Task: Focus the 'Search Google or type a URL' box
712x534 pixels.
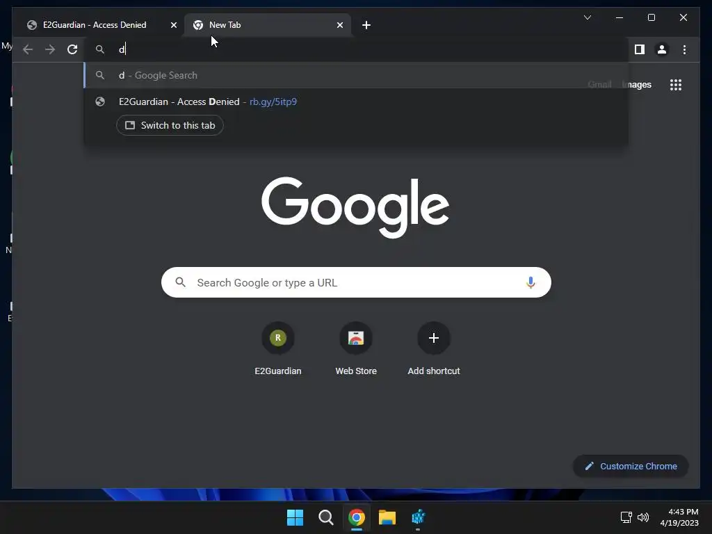Action: pos(357,282)
